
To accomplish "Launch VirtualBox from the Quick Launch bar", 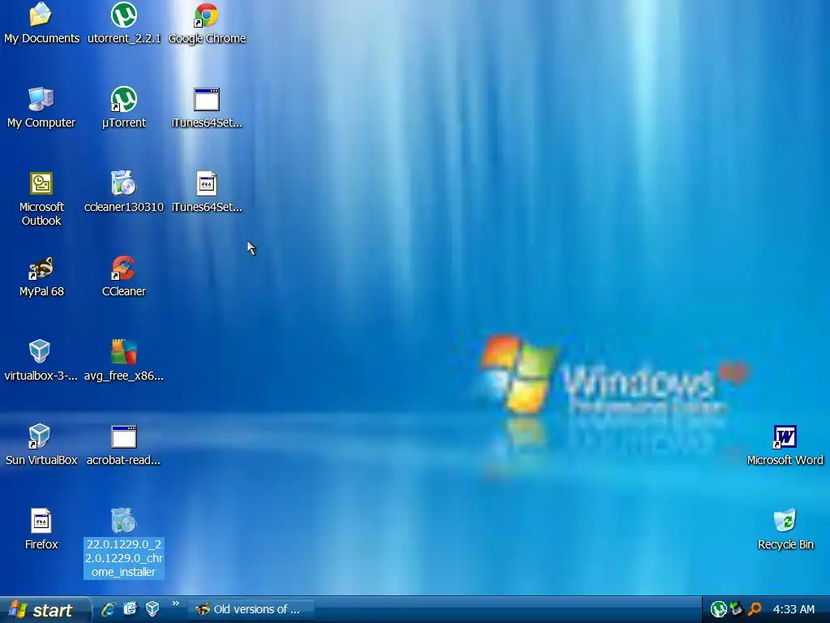I will [x=152, y=609].
